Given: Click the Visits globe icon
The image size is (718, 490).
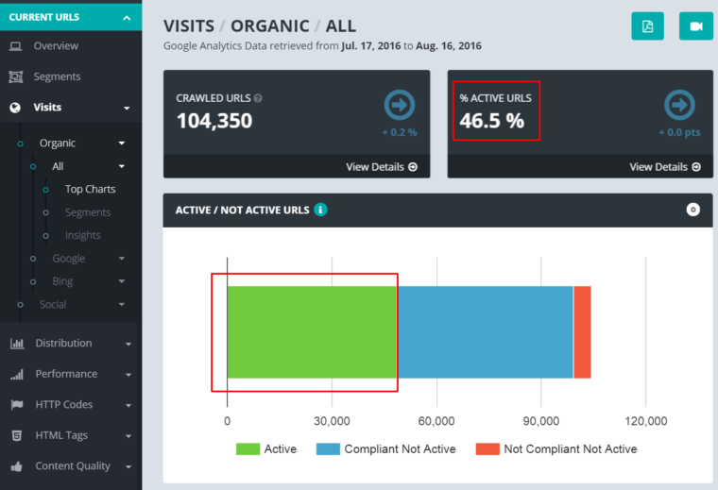Looking at the screenshot, I should pyautogui.click(x=15, y=108).
